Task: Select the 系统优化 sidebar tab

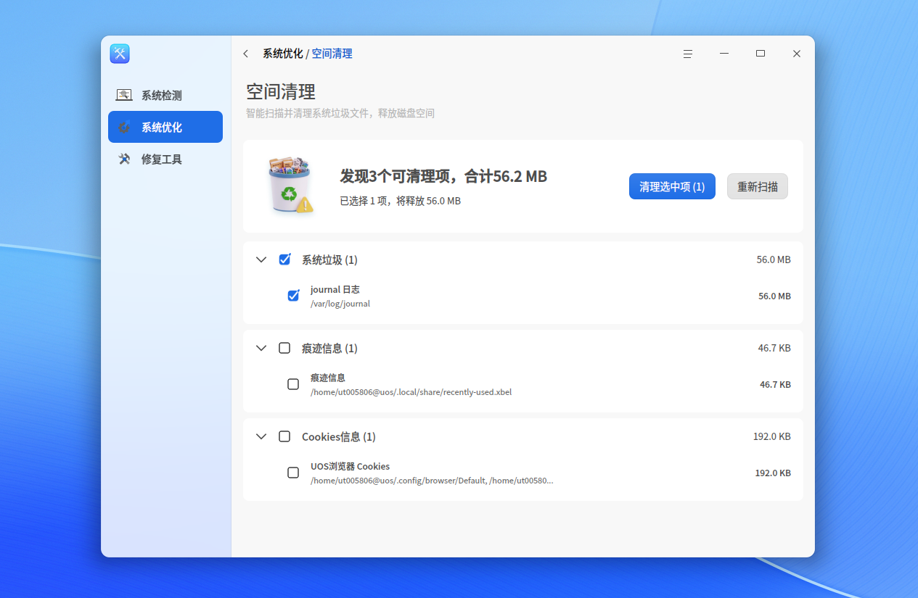Action: click(165, 127)
